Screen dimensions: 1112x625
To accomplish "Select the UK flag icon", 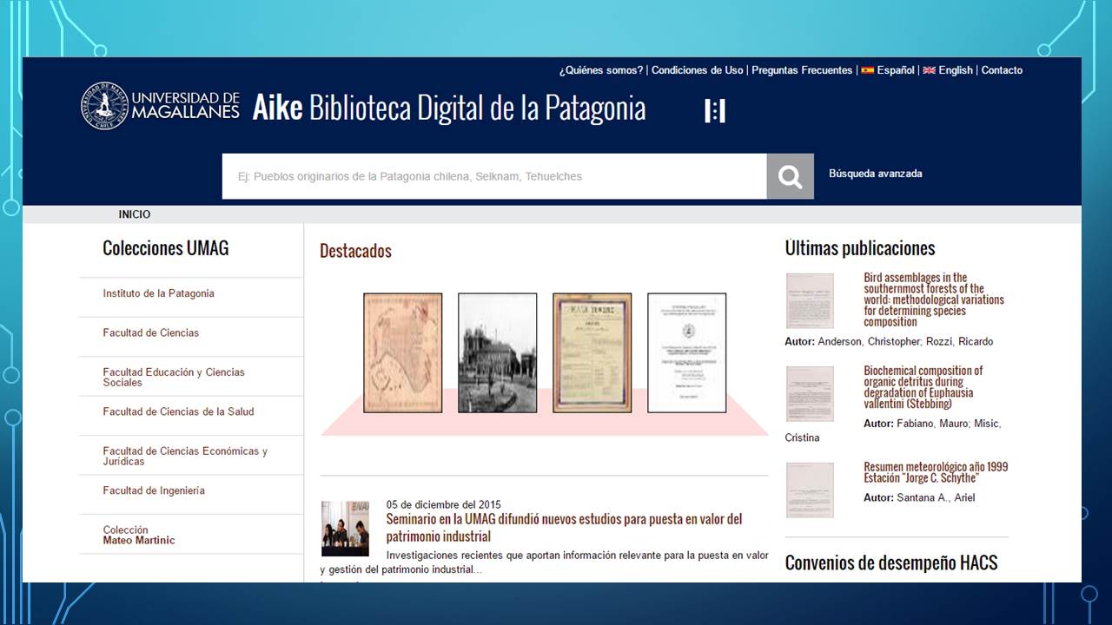I will tap(929, 70).
